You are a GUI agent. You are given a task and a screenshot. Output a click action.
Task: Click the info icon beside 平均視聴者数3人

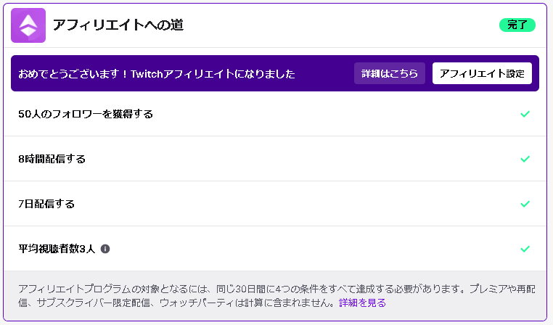(x=105, y=249)
